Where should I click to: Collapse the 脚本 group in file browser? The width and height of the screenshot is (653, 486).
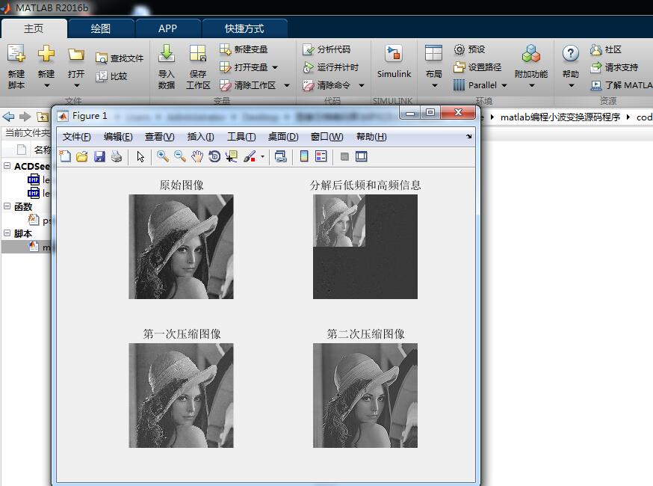pyautogui.click(x=7, y=233)
